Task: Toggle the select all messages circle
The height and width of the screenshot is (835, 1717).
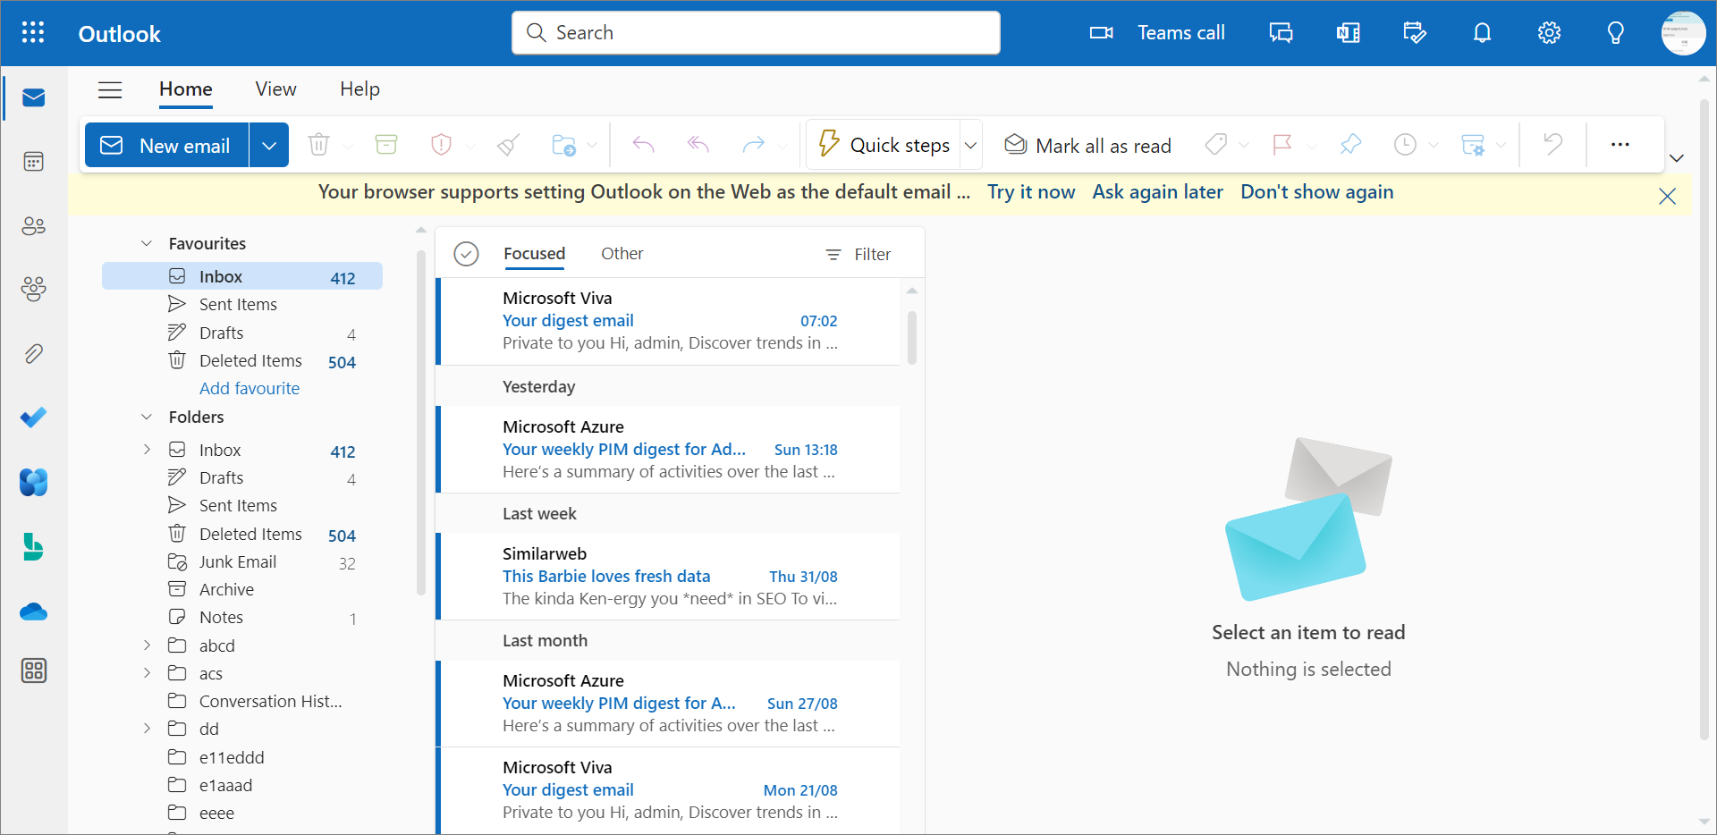Action: click(x=466, y=254)
